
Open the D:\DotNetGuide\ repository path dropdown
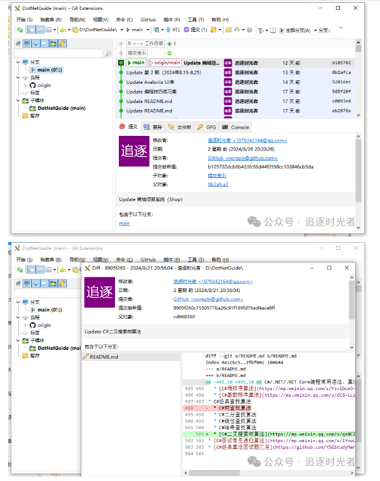pos(122,30)
